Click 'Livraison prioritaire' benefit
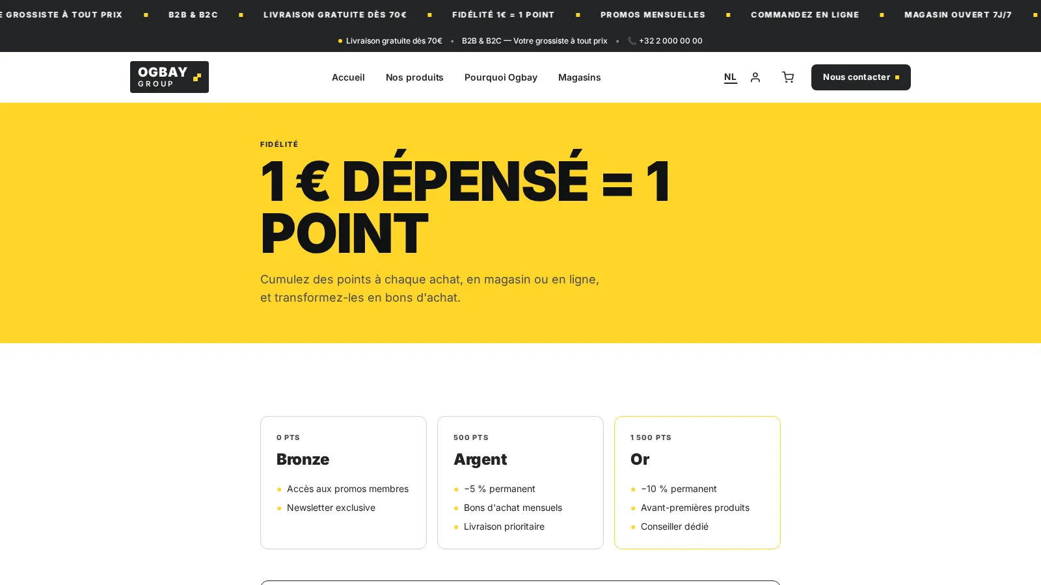This screenshot has height=585, width=1041. tap(504, 526)
